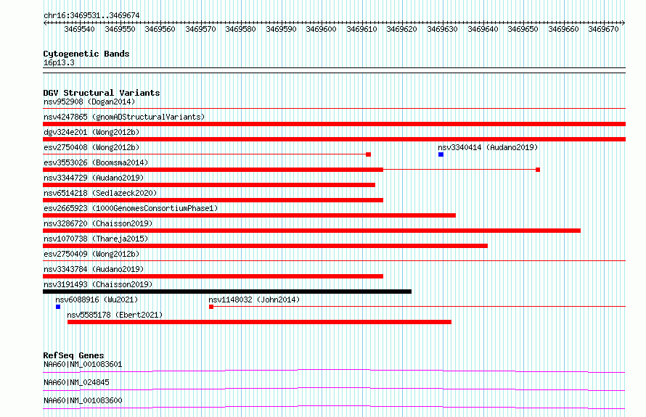Click ruler position 3469540
This screenshot has width=646, height=417.
tap(80, 29)
